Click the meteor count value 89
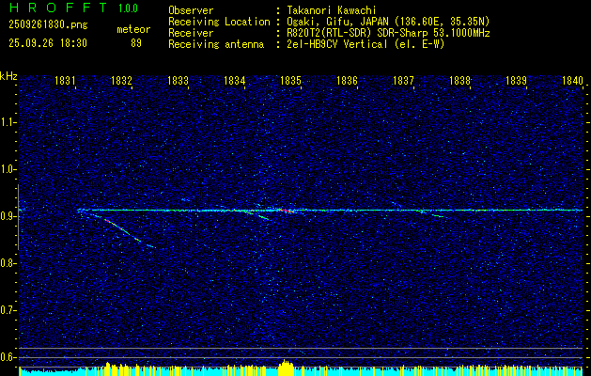 [136, 43]
